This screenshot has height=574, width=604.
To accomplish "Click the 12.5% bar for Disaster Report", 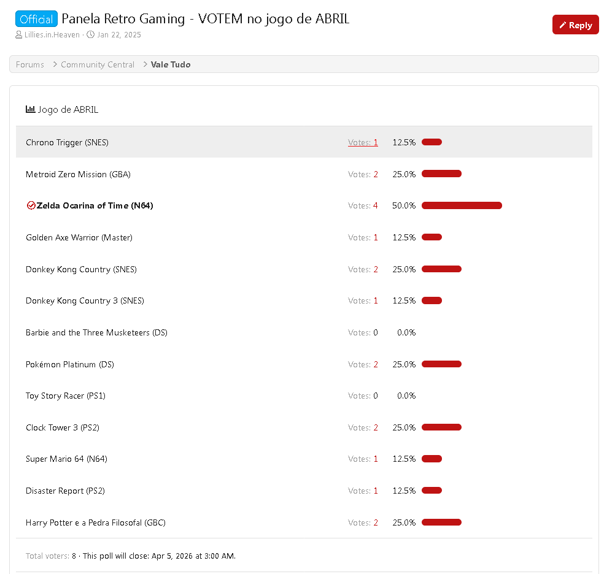I will coord(432,491).
